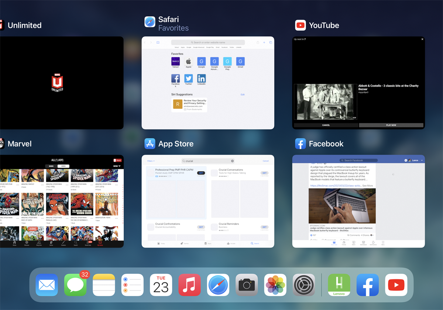The image size is (443, 310).
Task: Switch to the App Store card
Action: [208, 201]
